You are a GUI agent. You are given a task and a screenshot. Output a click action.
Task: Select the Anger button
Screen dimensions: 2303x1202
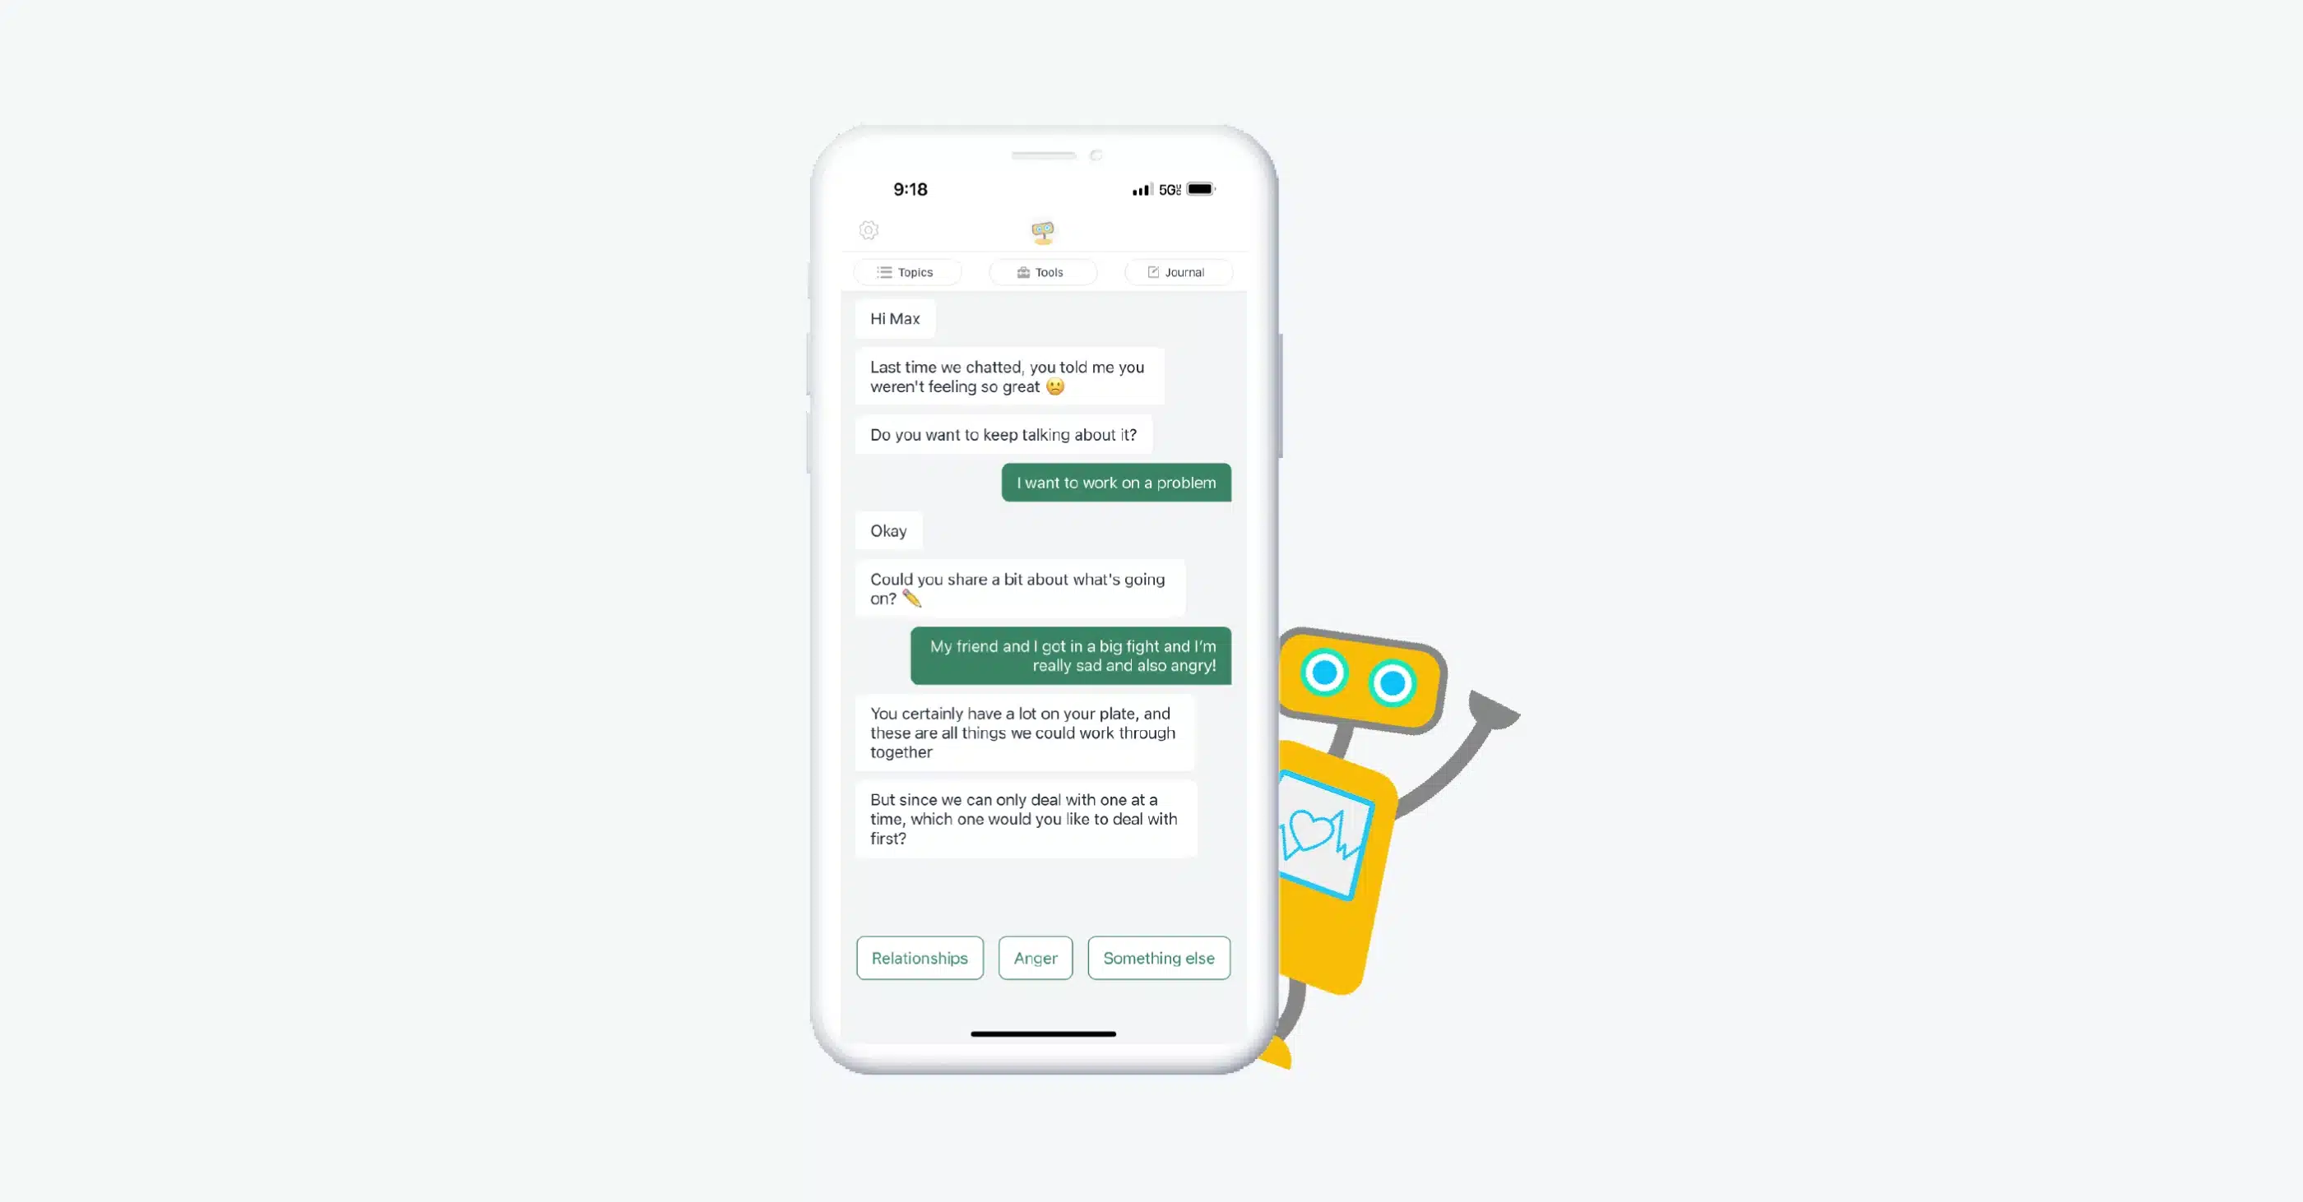coord(1036,957)
